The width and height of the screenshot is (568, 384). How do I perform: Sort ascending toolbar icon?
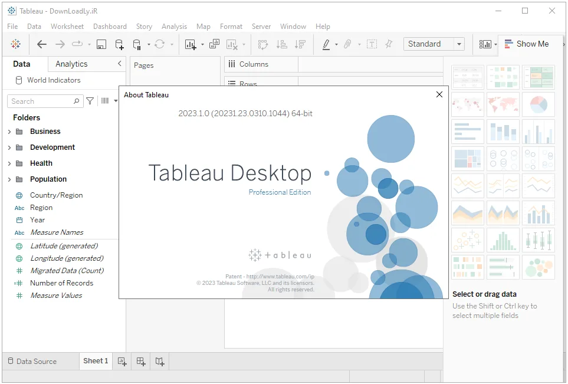click(282, 44)
